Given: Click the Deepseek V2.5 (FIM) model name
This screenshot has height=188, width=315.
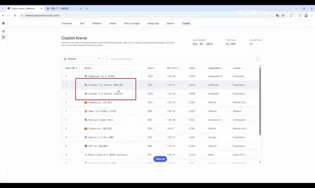Looking at the screenshot, I should pyautogui.click(x=102, y=76).
